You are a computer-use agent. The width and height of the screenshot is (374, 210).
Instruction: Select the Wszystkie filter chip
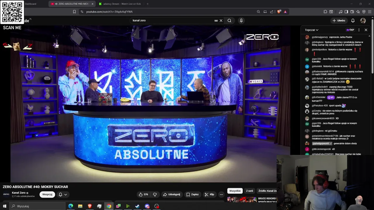[x=235, y=191]
